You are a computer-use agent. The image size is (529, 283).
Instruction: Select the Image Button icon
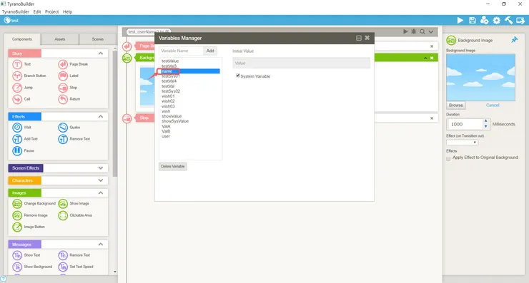coord(17,227)
